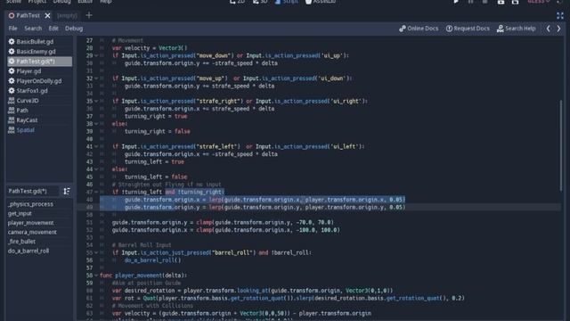Open the top Debug menu
The width and height of the screenshot is (570, 321).
coord(61,2)
